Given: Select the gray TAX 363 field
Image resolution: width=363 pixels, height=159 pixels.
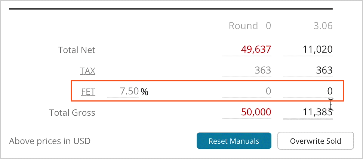Looking at the screenshot, I should [x=246, y=71].
